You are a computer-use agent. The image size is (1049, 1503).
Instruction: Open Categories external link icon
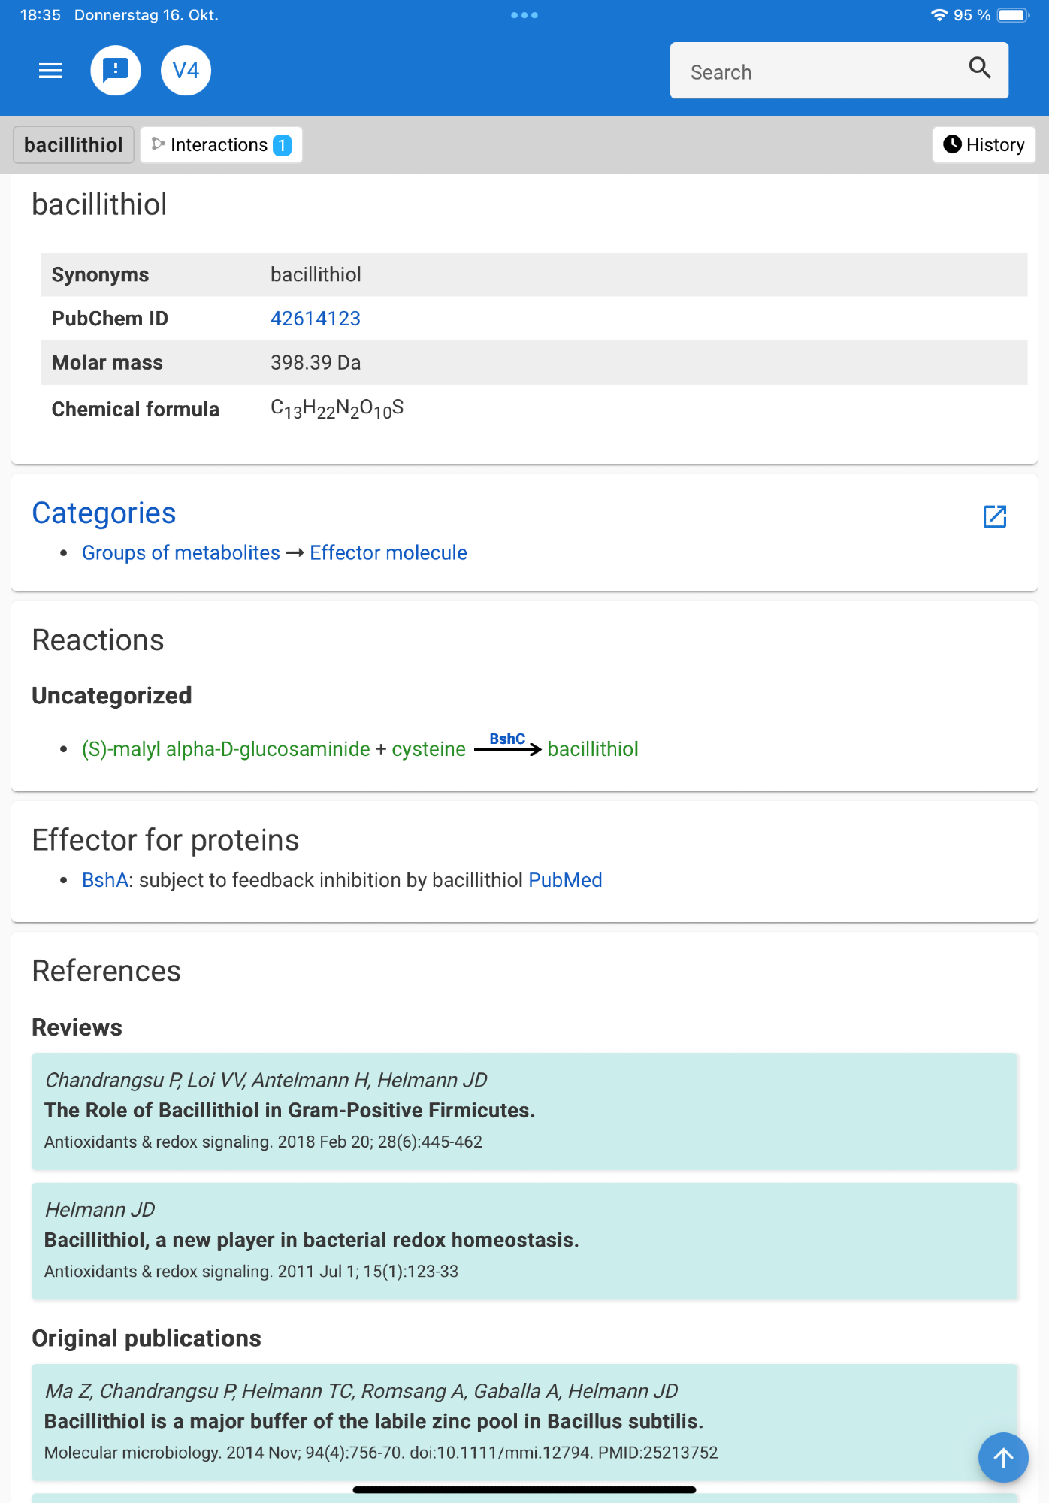[x=995, y=516]
